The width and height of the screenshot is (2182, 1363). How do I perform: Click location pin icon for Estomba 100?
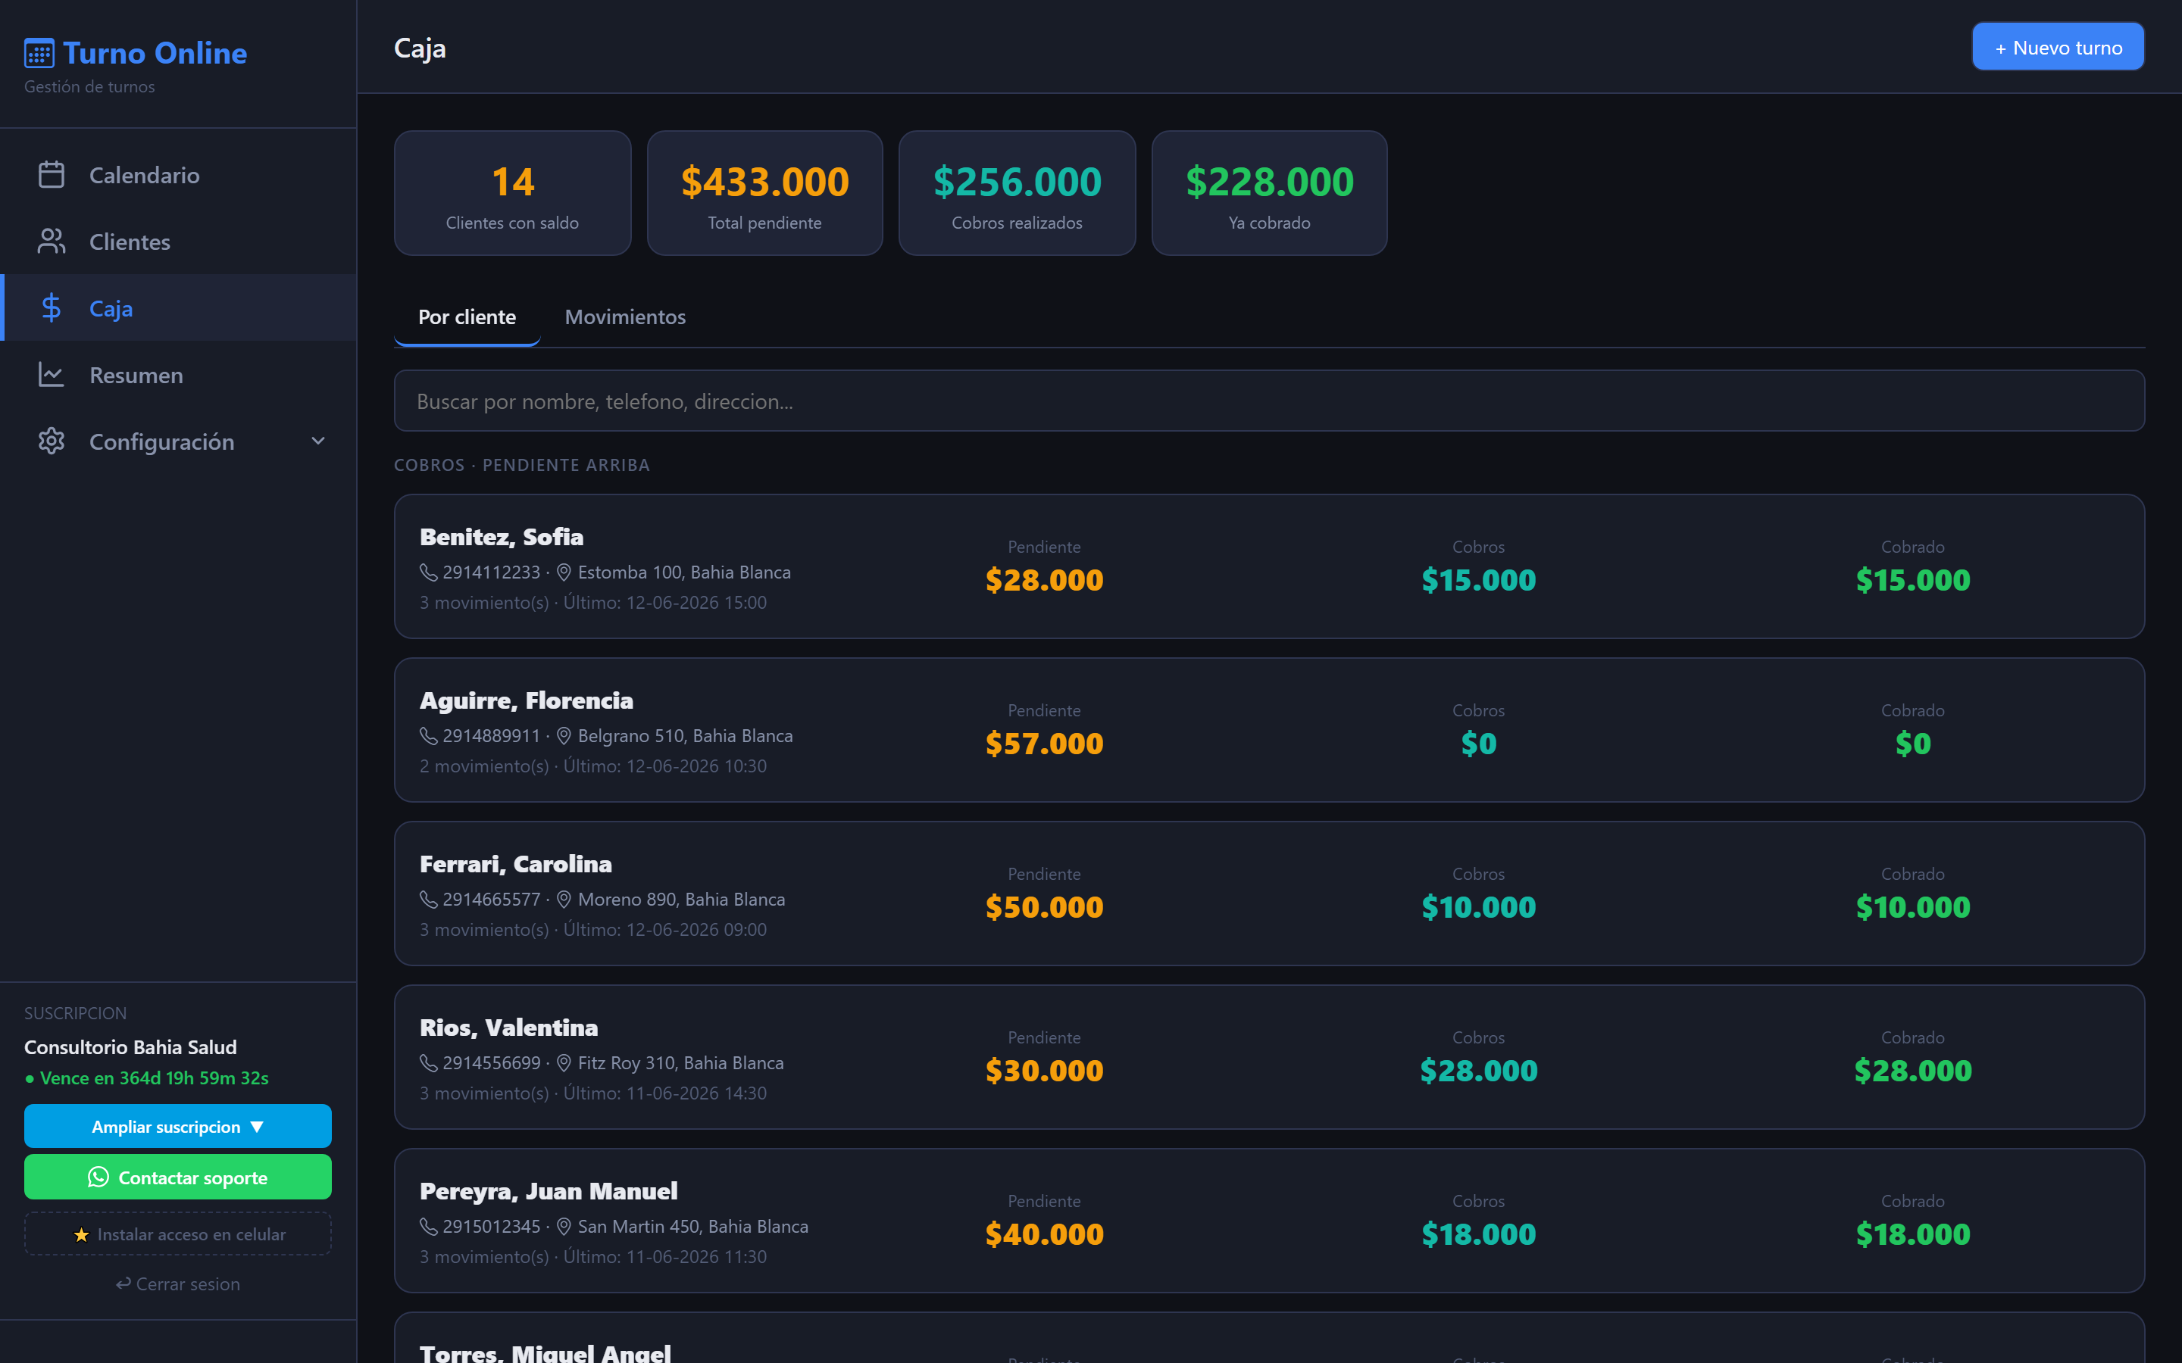pos(564,572)
